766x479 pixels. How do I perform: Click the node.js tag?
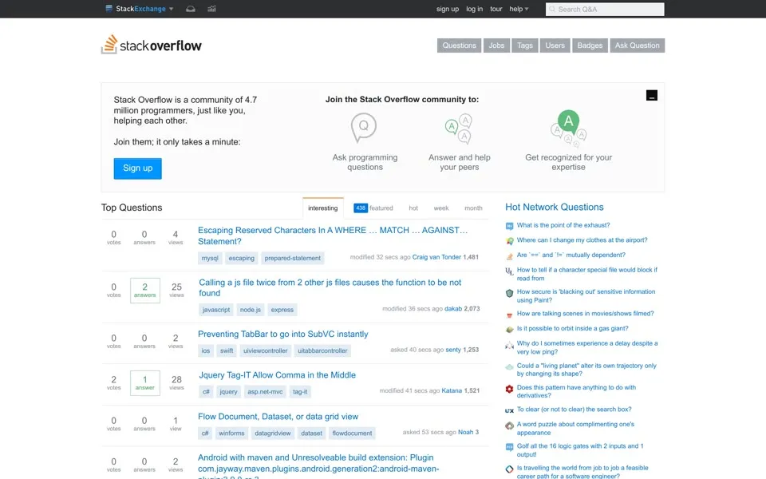pyautogui.click(x=250, y=310)
